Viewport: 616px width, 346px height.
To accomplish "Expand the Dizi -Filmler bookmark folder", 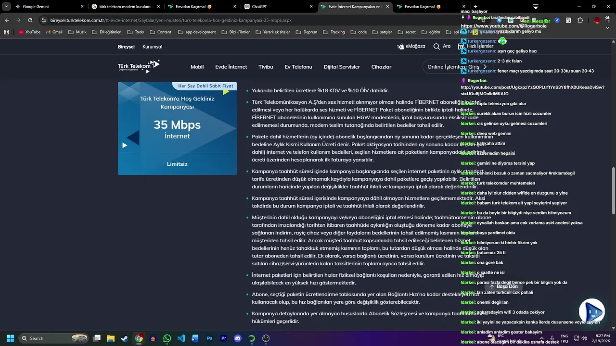I will (236, 32).
